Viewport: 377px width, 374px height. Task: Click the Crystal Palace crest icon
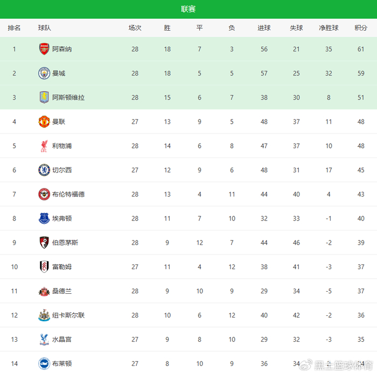tap(44, 340)
